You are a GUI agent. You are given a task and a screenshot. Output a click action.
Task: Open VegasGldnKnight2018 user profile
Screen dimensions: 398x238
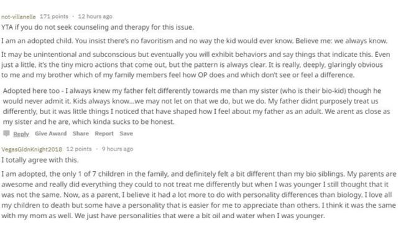[x=32, y=149]
